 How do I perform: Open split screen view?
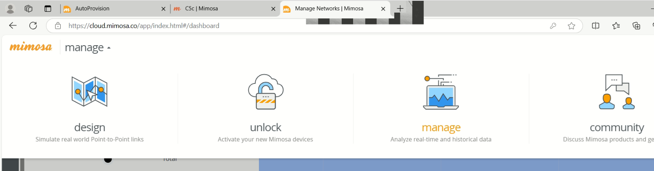click(596, 26)
